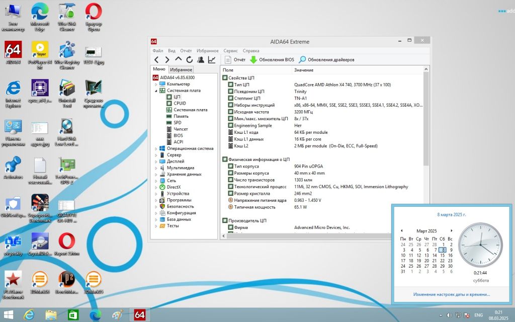Click the Март 2025 calendar heading
The height and width of the screenshot is (322, 515).
(426, 231)
